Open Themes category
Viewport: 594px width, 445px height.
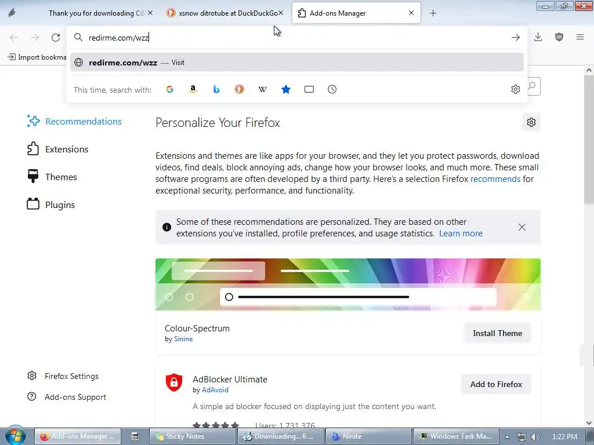coord(52,177)
